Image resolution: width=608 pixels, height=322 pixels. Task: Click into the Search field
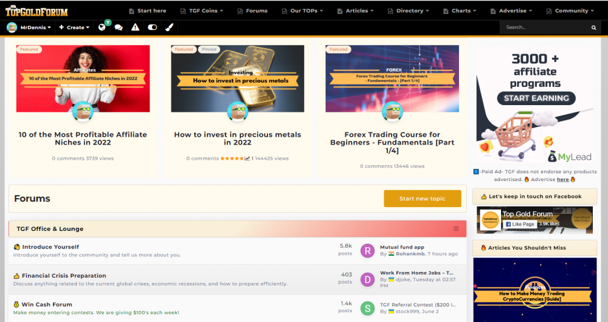(545, 27)
